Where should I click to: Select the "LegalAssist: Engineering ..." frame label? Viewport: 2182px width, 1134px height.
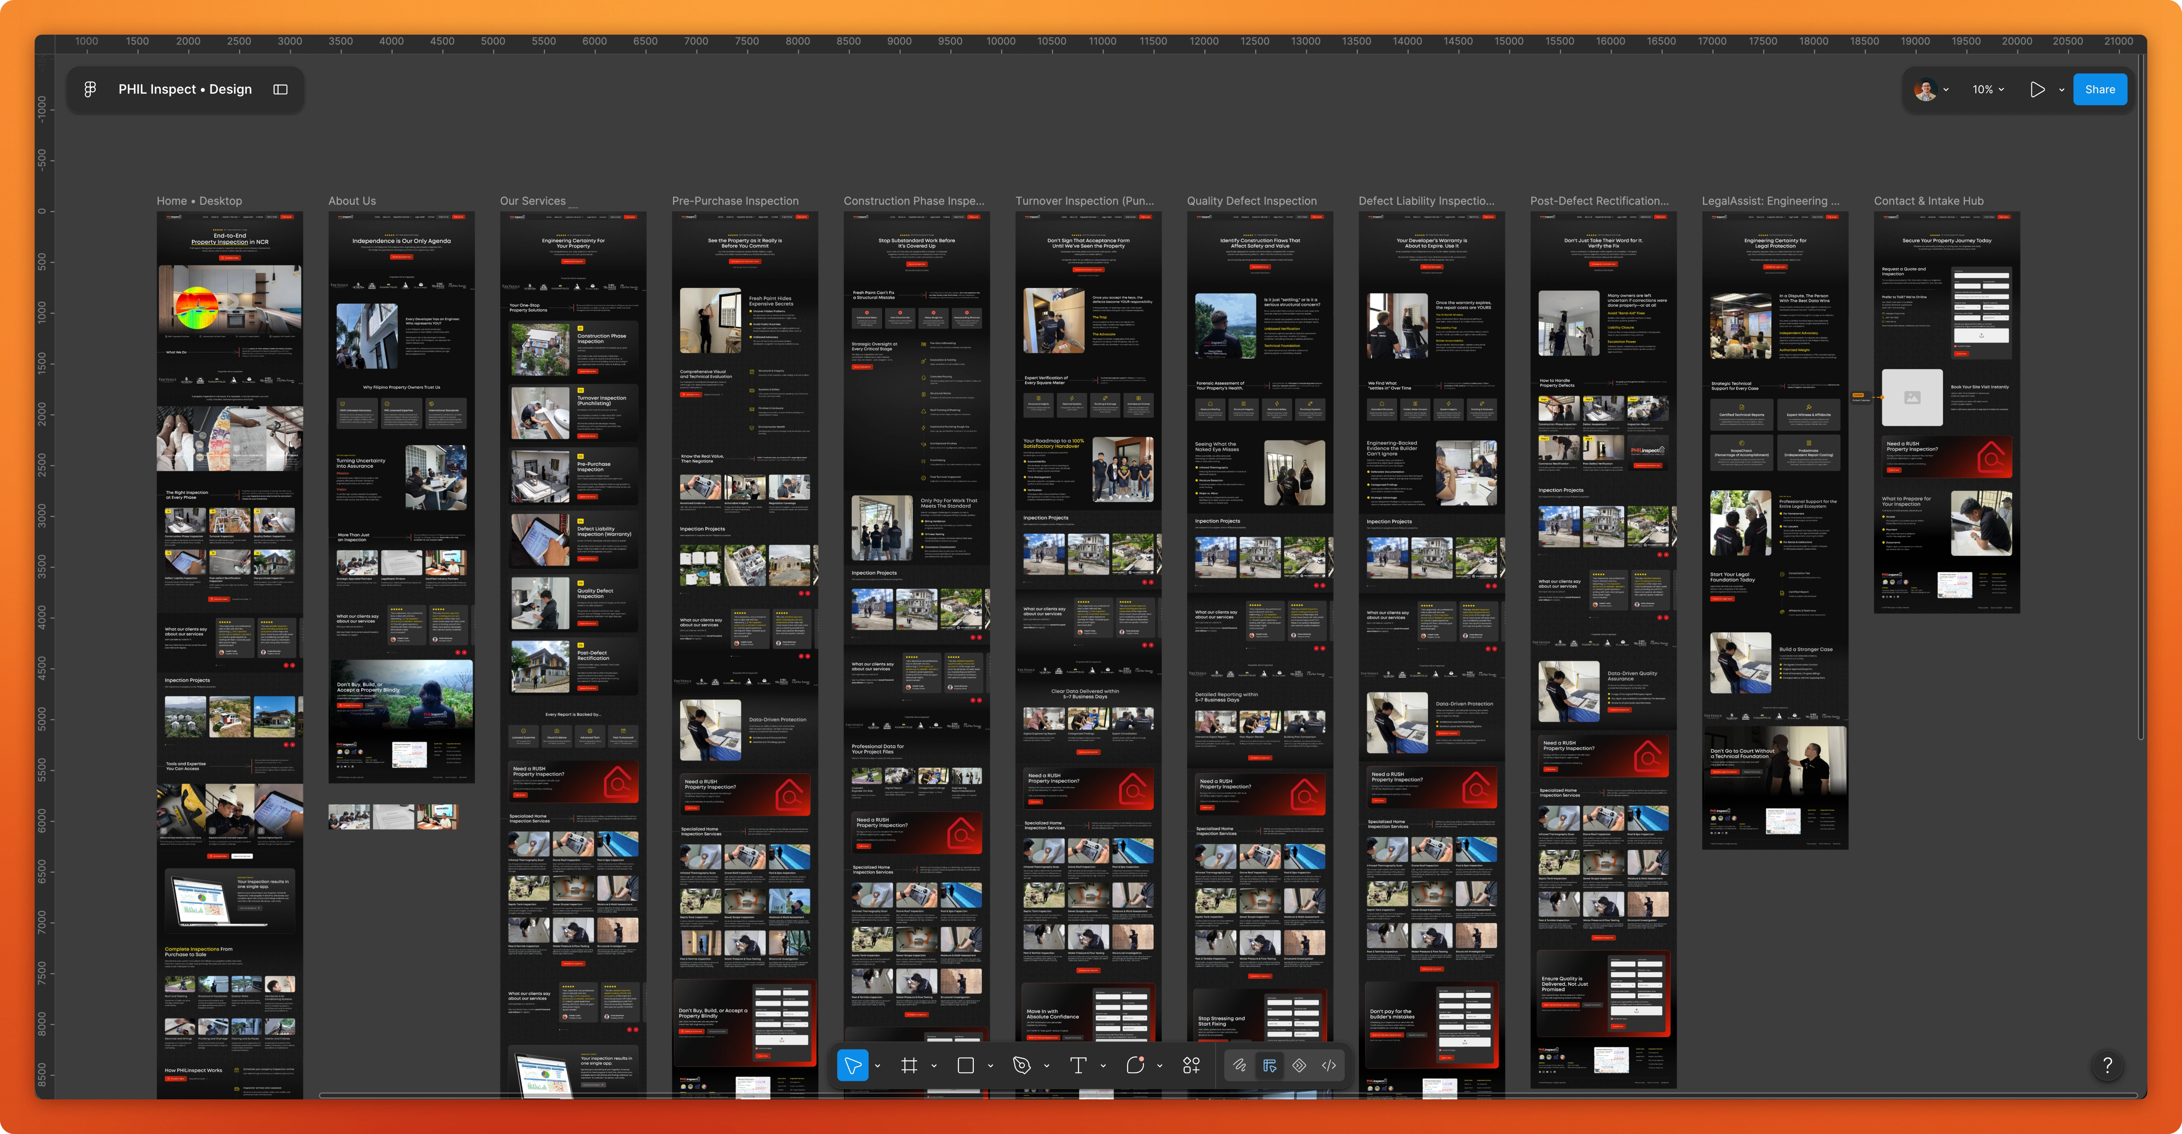[x=1770, y=201]
